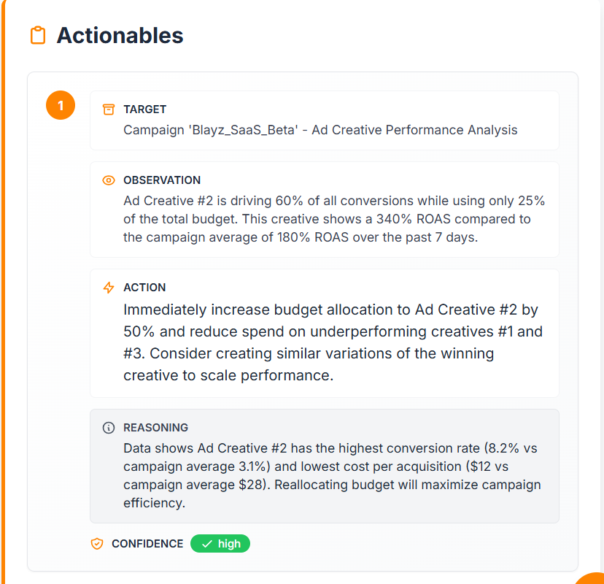The image size is (604, 584).
Task: Toggle observation visibility with the eye symbol
Action: [108, 180]
